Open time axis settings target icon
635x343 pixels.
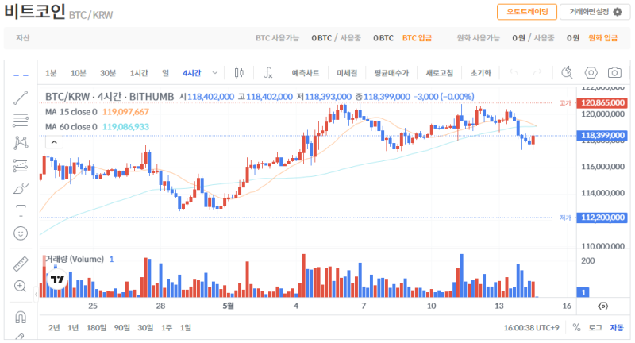tap(603, 306)
